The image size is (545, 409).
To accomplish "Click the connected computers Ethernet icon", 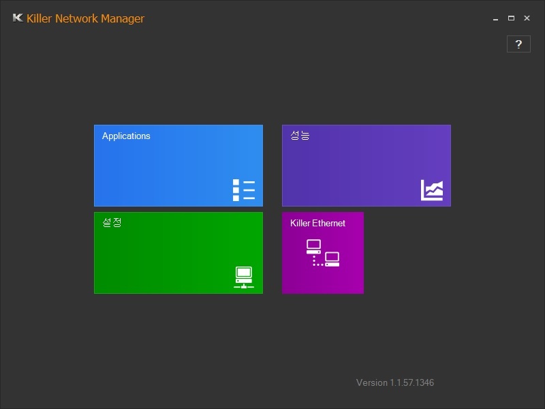I will coord(323,253).
